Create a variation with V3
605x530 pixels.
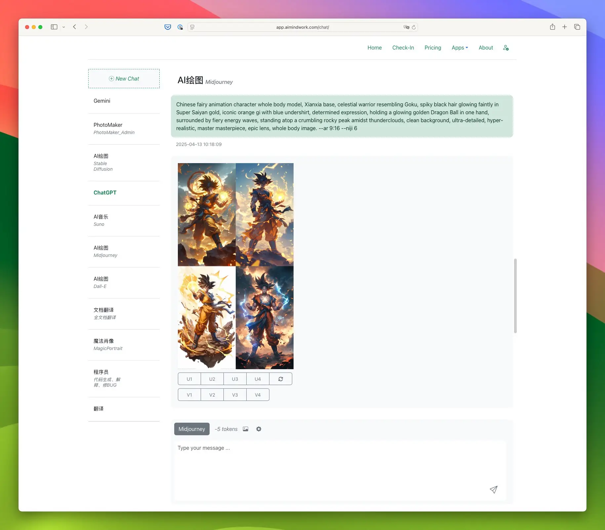(x=235, y=395)
